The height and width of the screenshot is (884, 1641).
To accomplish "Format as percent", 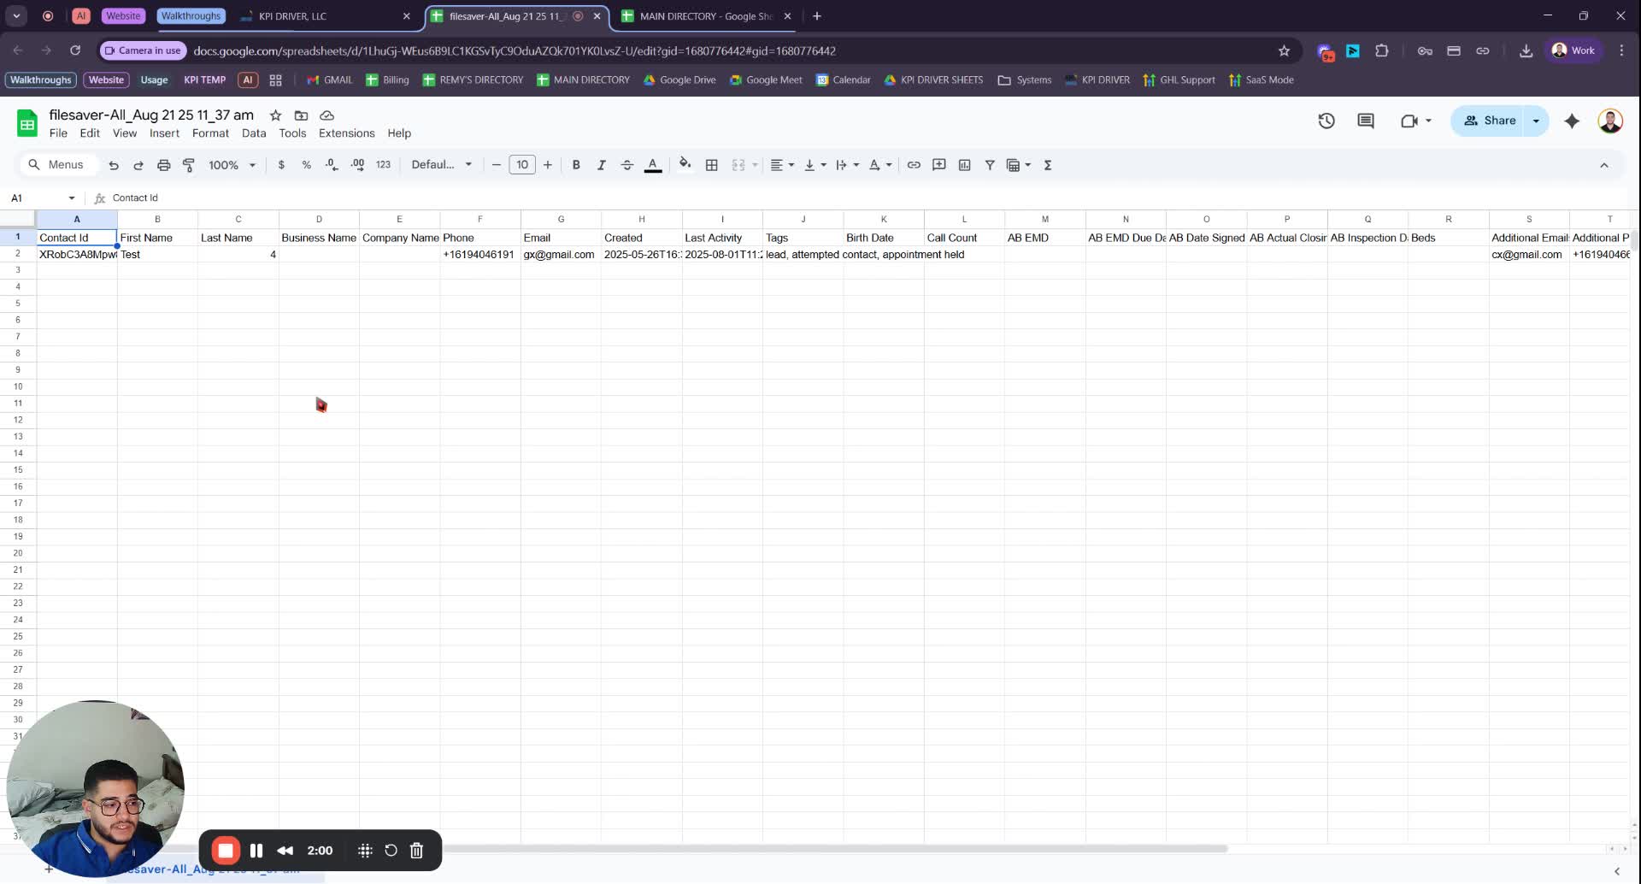I will (x=306, y=165).
